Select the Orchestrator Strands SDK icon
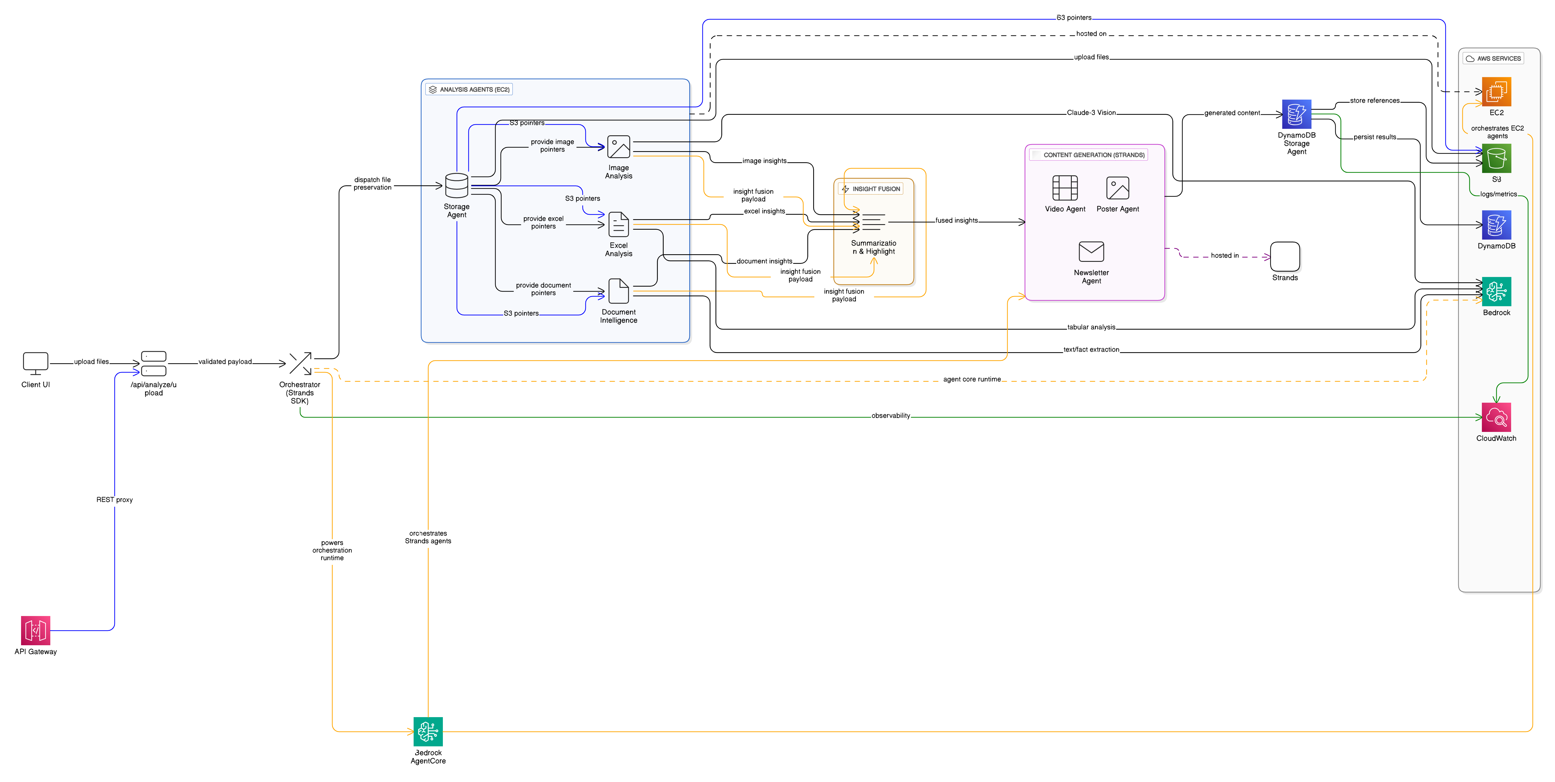 [x=300, y=364]
